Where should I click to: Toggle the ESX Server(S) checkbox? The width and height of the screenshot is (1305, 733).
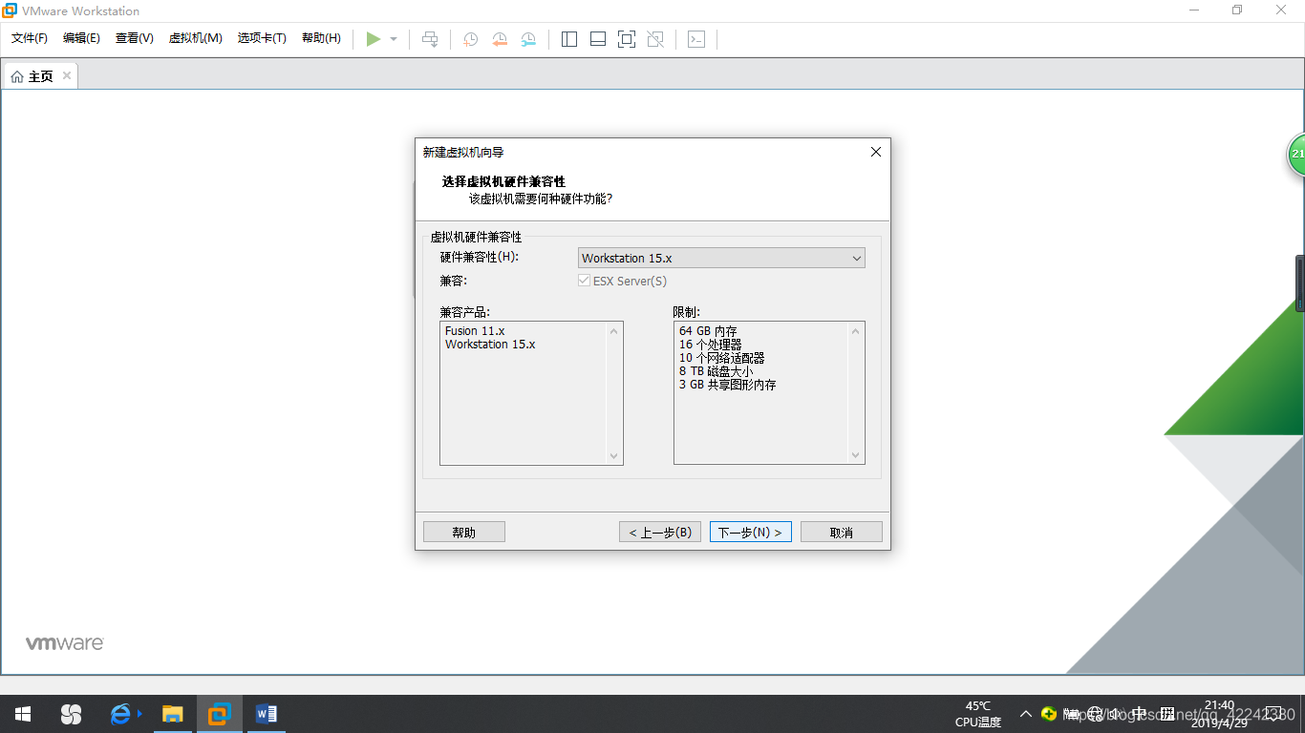click(585, 281)
